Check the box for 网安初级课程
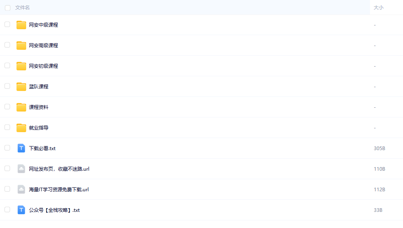 click(7, 65)
